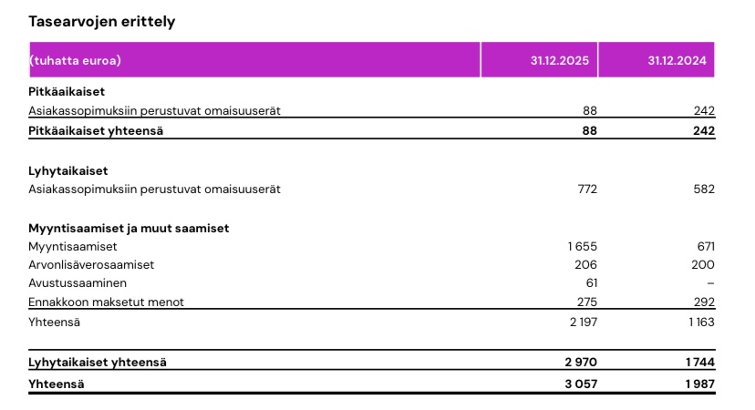Viewport: 755px width, 410px height.
Task: Click the subtotal value 2 197
Action: (581, 323)
